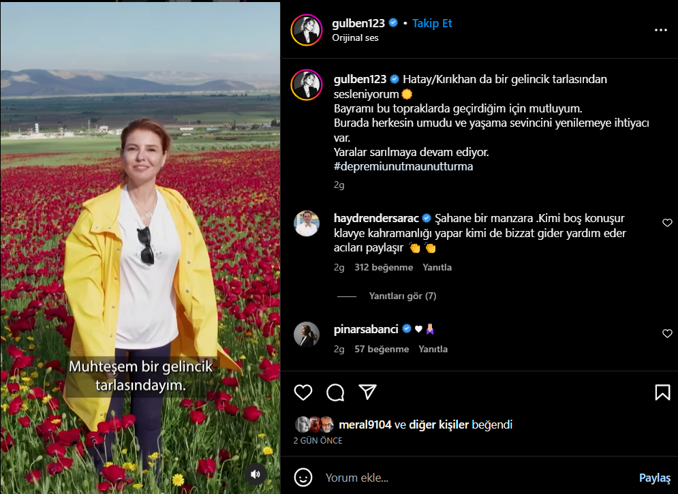Click the Yorum ekle comment field
Viewport: 678px width, 494px height.
[476, 478]
